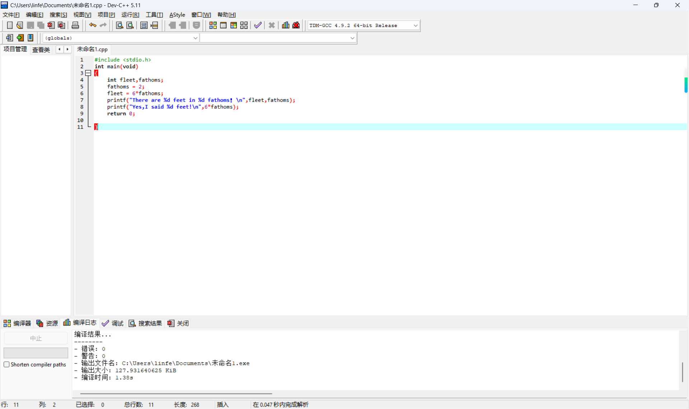The image size is (689, 409).
Task: Click the Compile icon with colored squares
Action: click(213, 25)
